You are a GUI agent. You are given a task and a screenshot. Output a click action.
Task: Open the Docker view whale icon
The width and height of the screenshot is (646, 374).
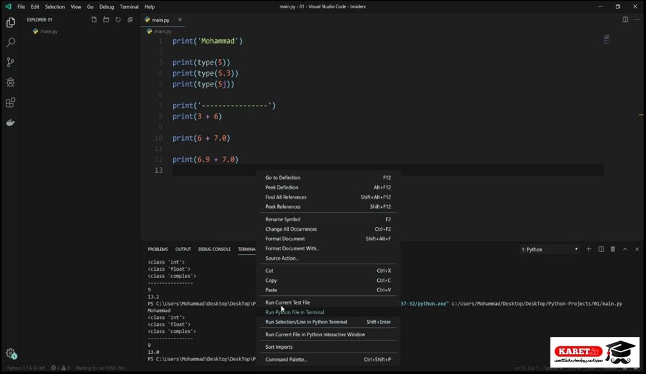(x=11, y=123)
